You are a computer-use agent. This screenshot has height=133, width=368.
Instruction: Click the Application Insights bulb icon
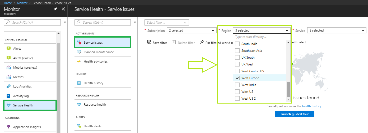(8, 127)
